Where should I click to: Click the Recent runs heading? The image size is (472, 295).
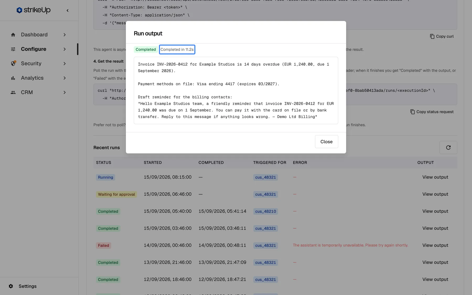(106, 148)
